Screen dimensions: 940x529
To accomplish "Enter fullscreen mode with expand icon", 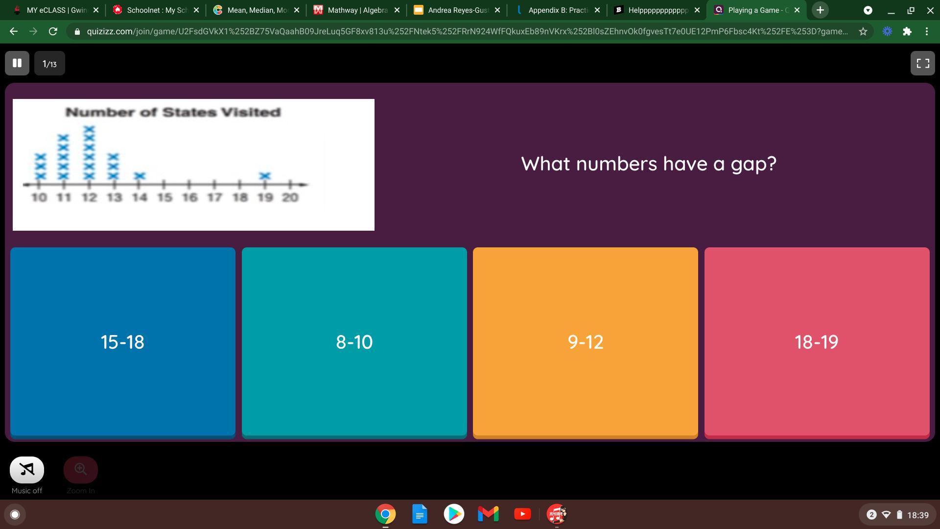I will coord(922,63).
